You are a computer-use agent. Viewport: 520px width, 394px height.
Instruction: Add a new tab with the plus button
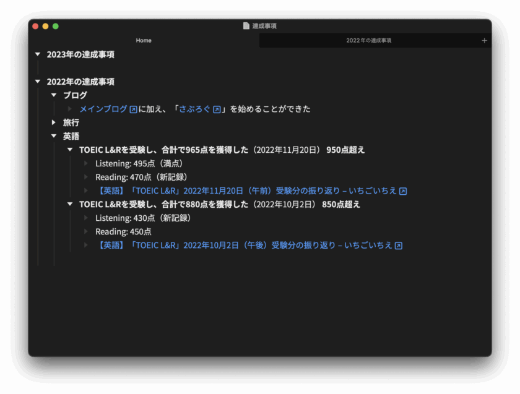(485, 40)
